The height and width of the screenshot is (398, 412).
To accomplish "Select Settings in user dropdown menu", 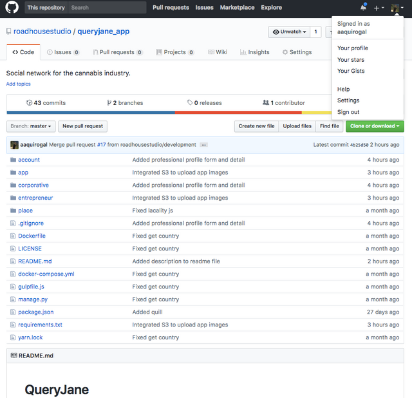I will pos(348,100).
